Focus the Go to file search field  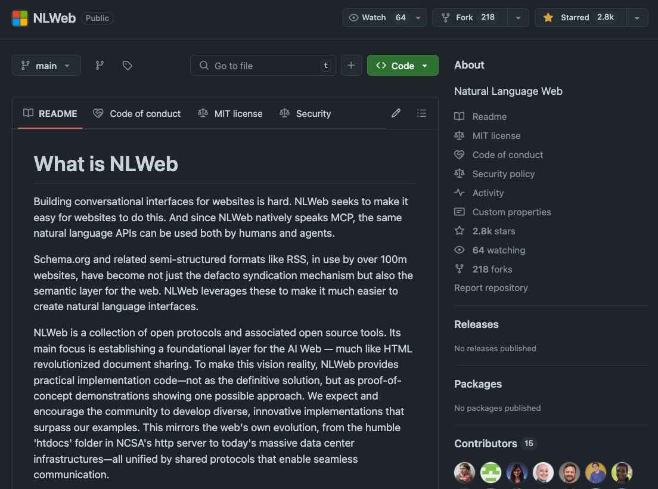[x=263, y=66]
